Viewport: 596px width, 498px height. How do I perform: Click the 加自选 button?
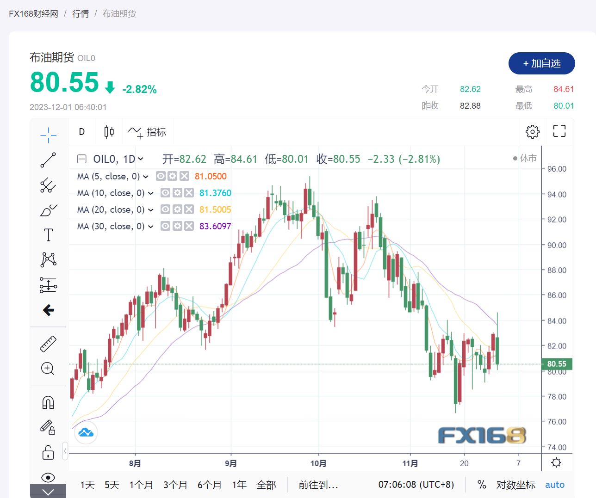click(x=541, y=63)
